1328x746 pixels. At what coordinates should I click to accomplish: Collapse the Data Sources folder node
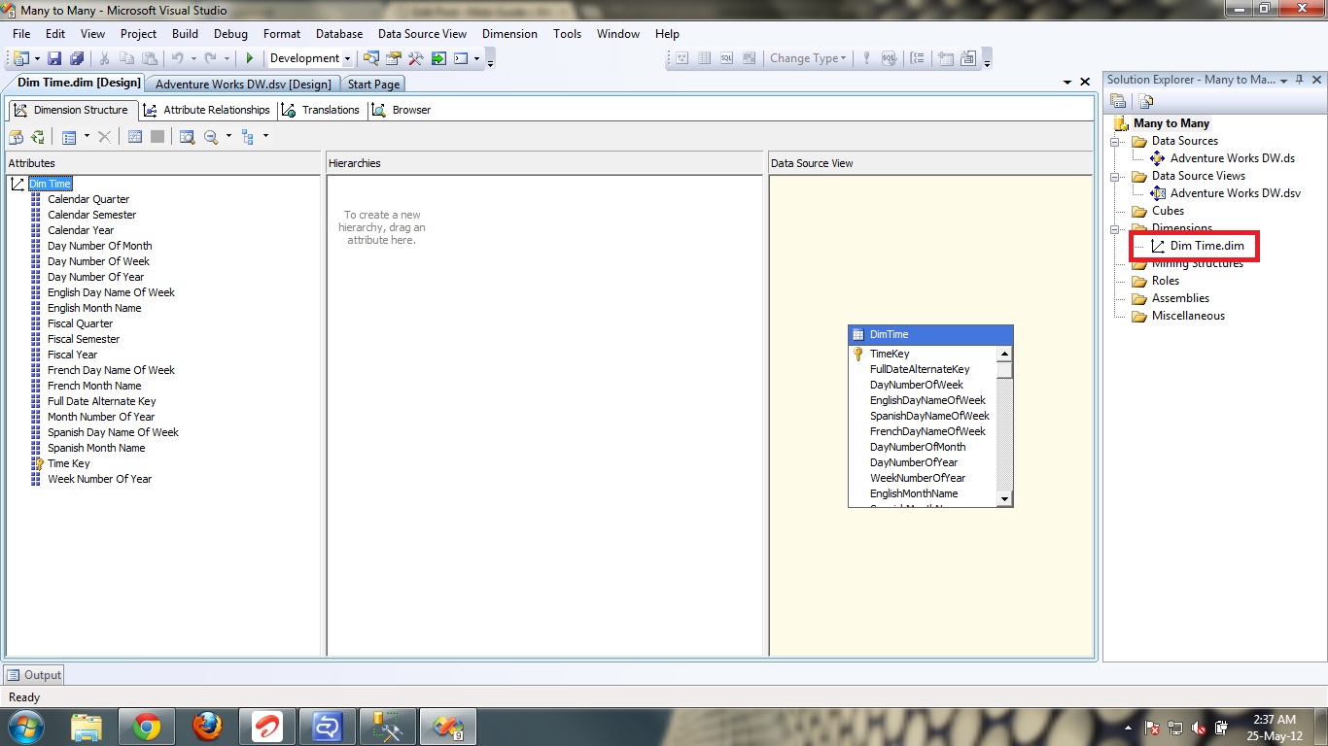pos(1115,142)
